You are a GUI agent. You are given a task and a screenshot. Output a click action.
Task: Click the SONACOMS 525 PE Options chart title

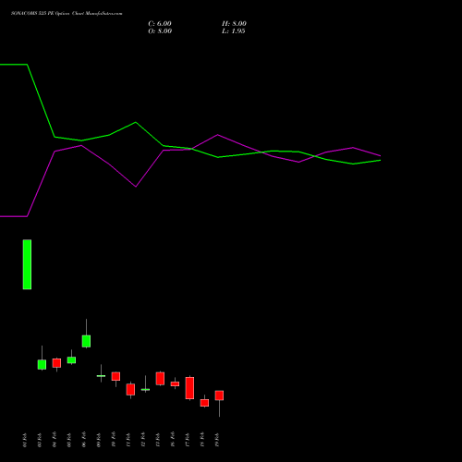(67, 14)
